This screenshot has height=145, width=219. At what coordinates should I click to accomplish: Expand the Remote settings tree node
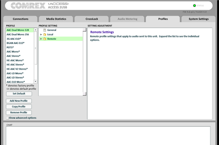[41, 39]
